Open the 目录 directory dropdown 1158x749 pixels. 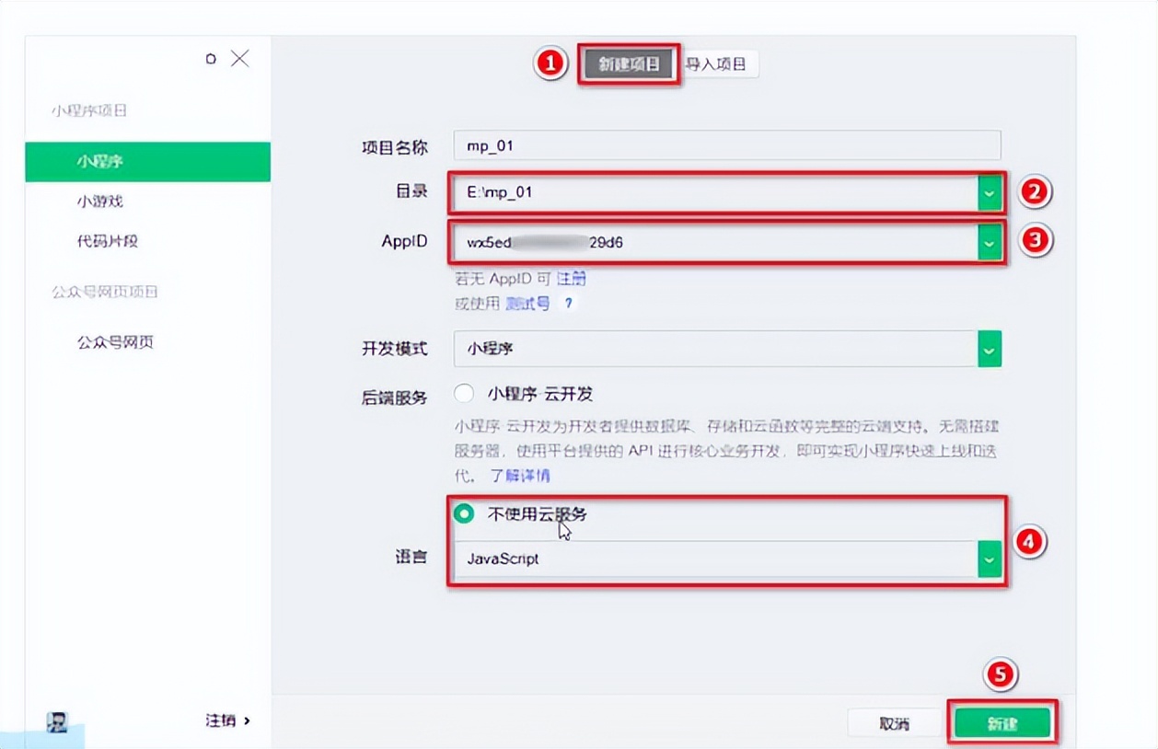[989, 193]
